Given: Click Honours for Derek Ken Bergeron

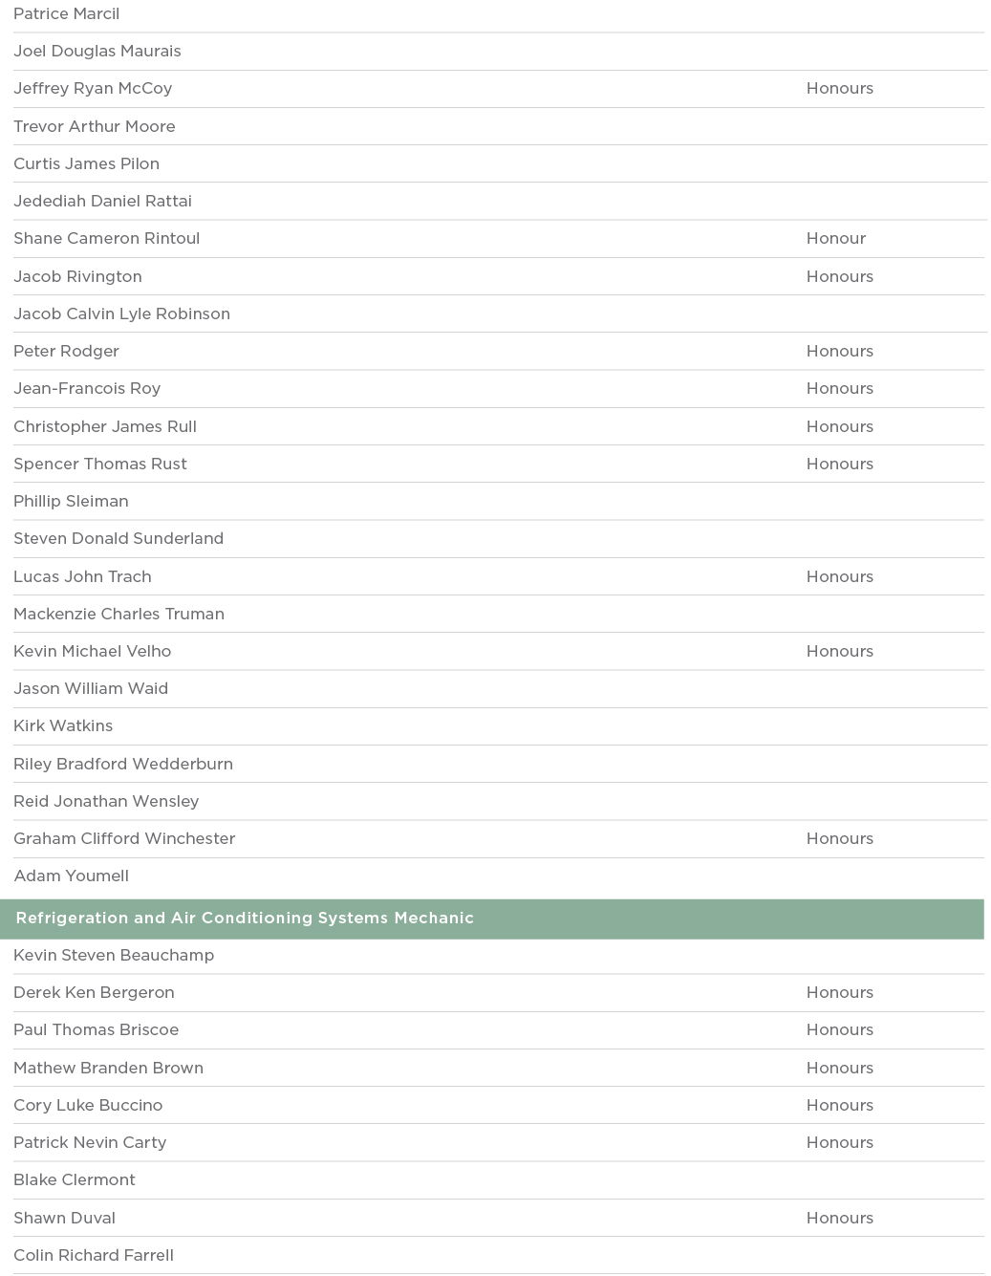Looking at the screenshot, I should coord(839,993).
